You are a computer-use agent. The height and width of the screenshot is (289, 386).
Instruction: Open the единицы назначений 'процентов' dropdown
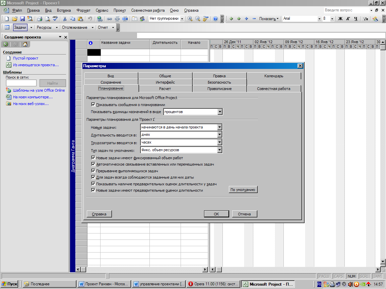click(x=220, y=112)
